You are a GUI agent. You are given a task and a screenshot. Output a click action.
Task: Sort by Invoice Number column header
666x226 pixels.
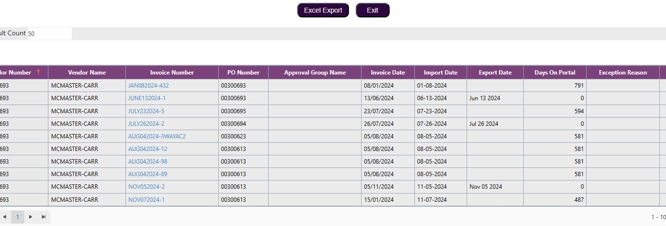[x=172, y=73]
